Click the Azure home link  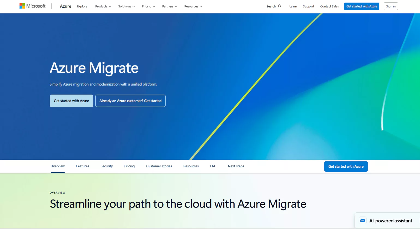tap(65, 6)
